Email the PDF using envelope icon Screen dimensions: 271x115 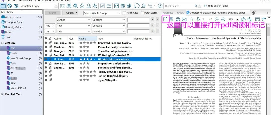[x=184, y=19]
